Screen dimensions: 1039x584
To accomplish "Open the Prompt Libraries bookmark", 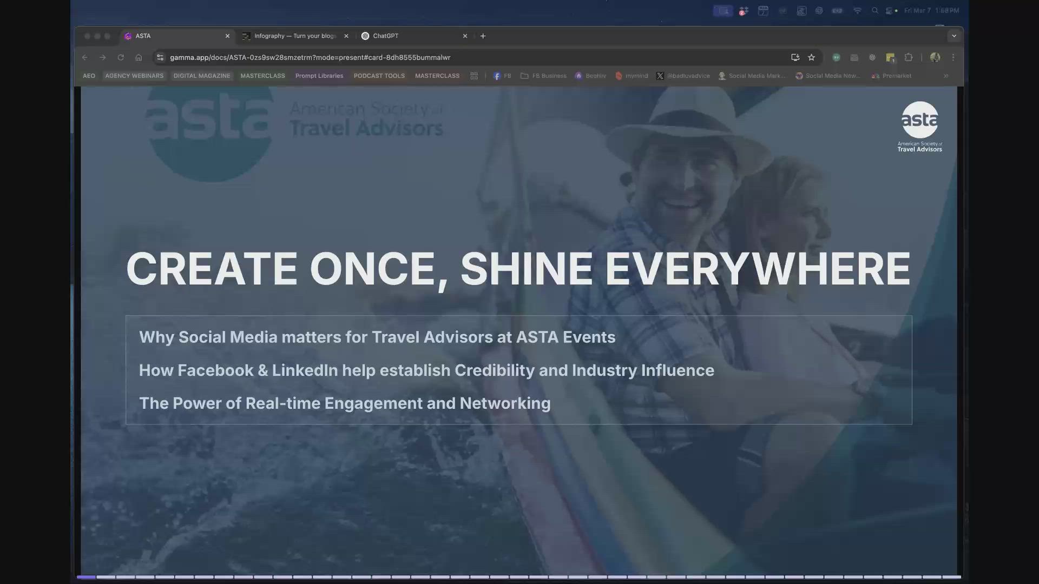I will 319,76.
